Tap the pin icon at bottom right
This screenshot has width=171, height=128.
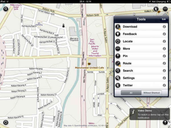165,122
